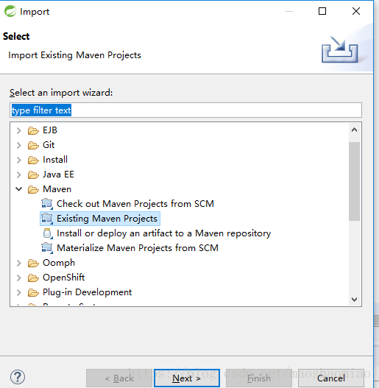Click the Materialize Maven Projects icon

[x=47, y=248]
